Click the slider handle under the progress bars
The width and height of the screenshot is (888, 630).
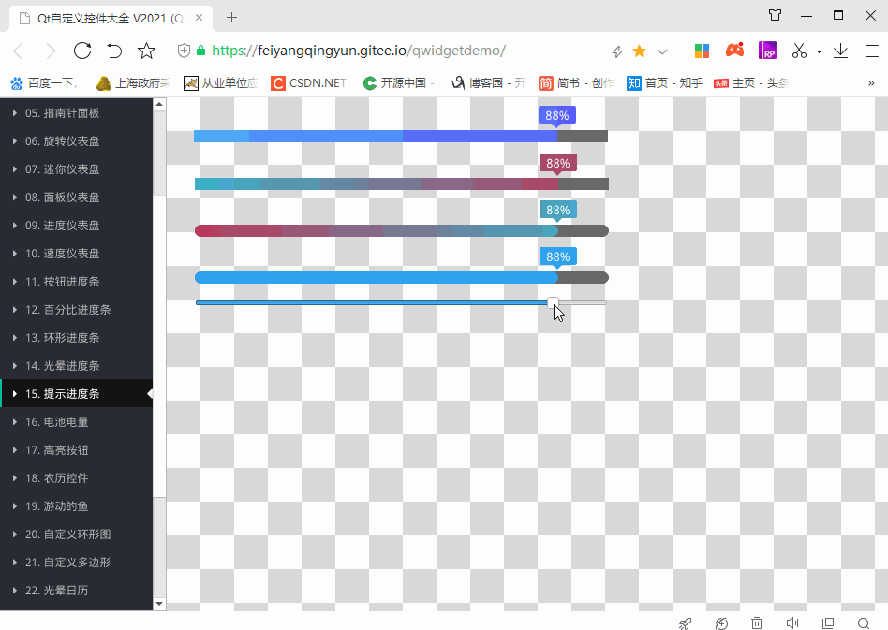coord(554,302)
